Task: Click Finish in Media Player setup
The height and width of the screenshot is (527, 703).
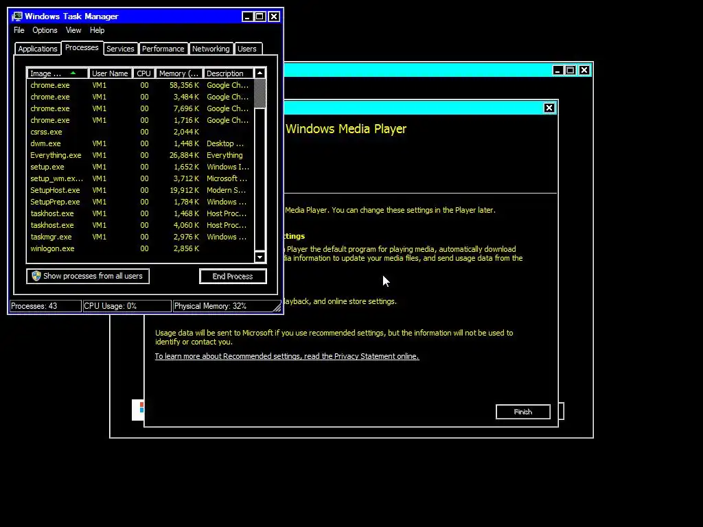Action: click(522, 412)
